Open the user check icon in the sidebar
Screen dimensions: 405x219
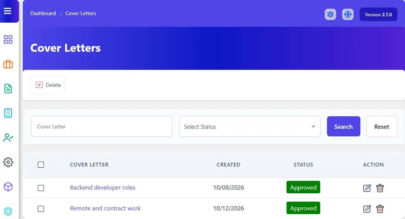coord(8,137)
